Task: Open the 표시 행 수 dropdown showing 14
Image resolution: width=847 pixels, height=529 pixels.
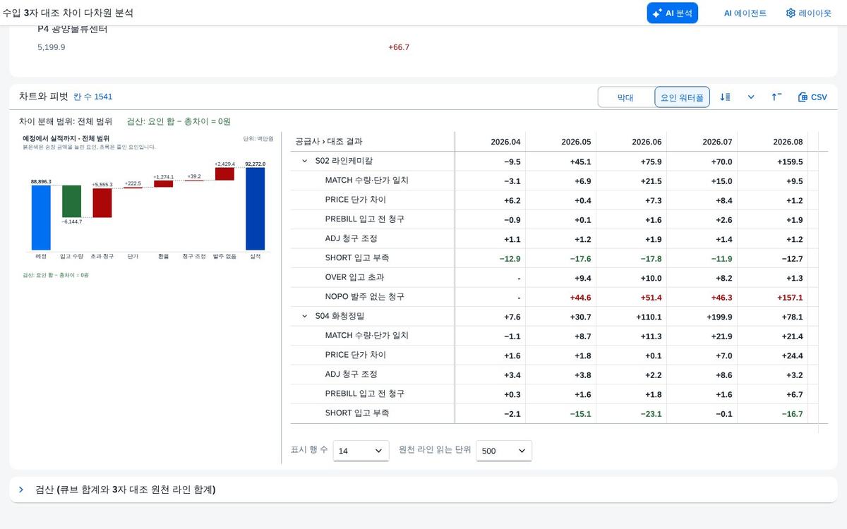Action: [361, 451]
